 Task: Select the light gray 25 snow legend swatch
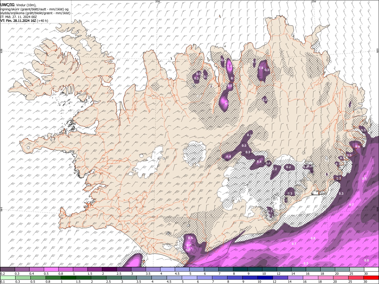tap(356, 270)
